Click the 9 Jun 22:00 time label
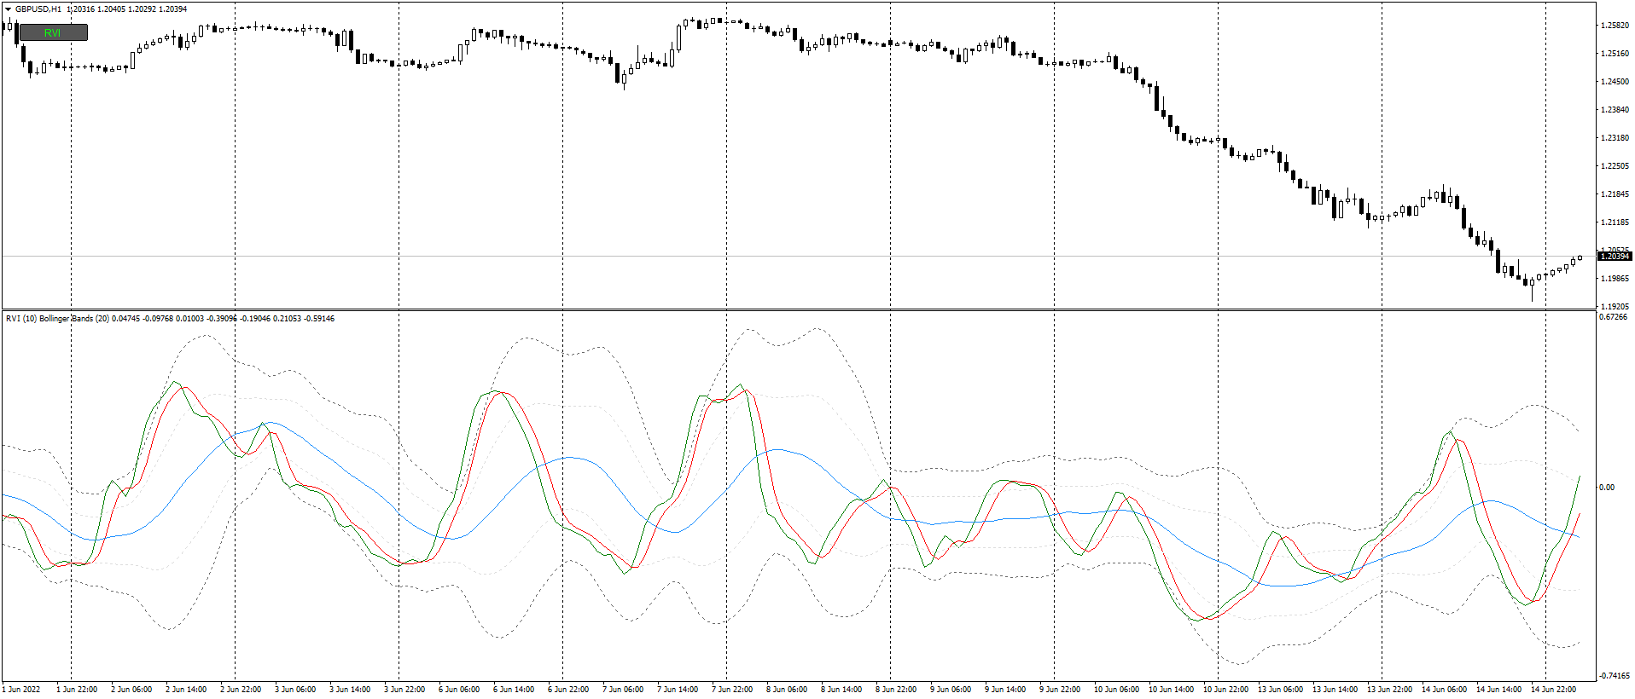This screenshot has width=1635, height=699. (x=1060, y=690)
